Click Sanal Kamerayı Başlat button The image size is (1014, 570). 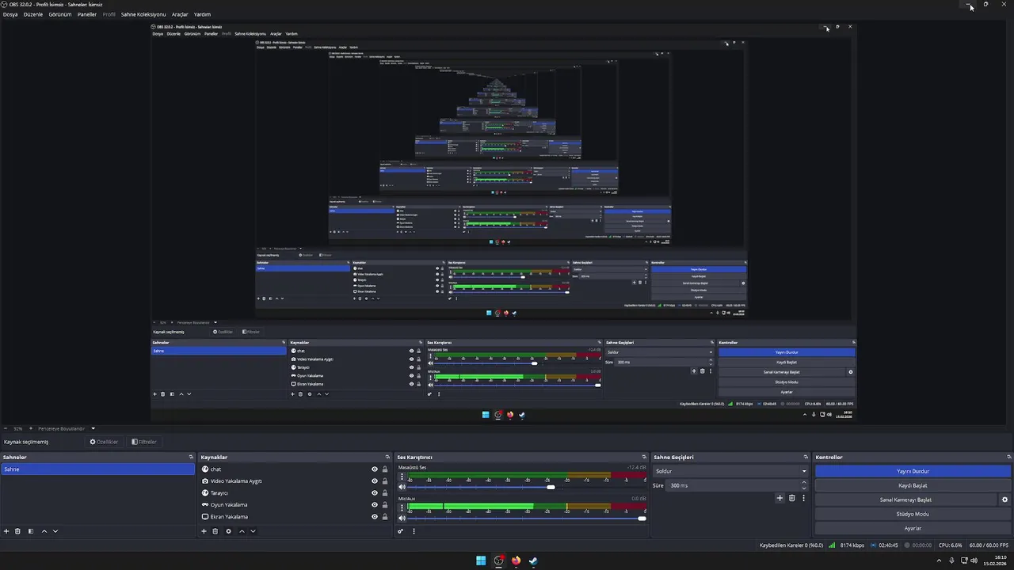tap(905, 500)
